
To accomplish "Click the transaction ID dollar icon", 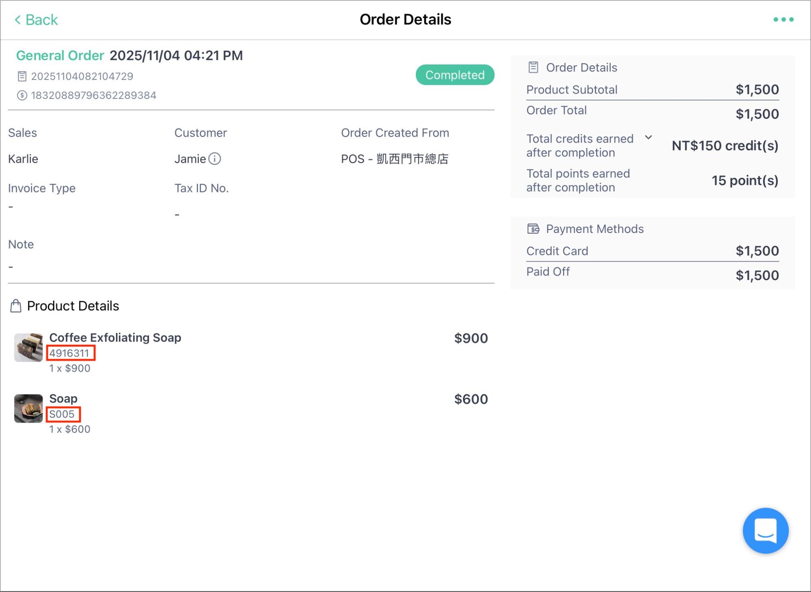I will tap(22, 95).
